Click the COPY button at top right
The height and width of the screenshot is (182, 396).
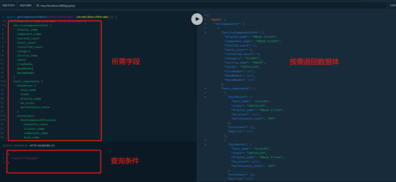[392, 6]
